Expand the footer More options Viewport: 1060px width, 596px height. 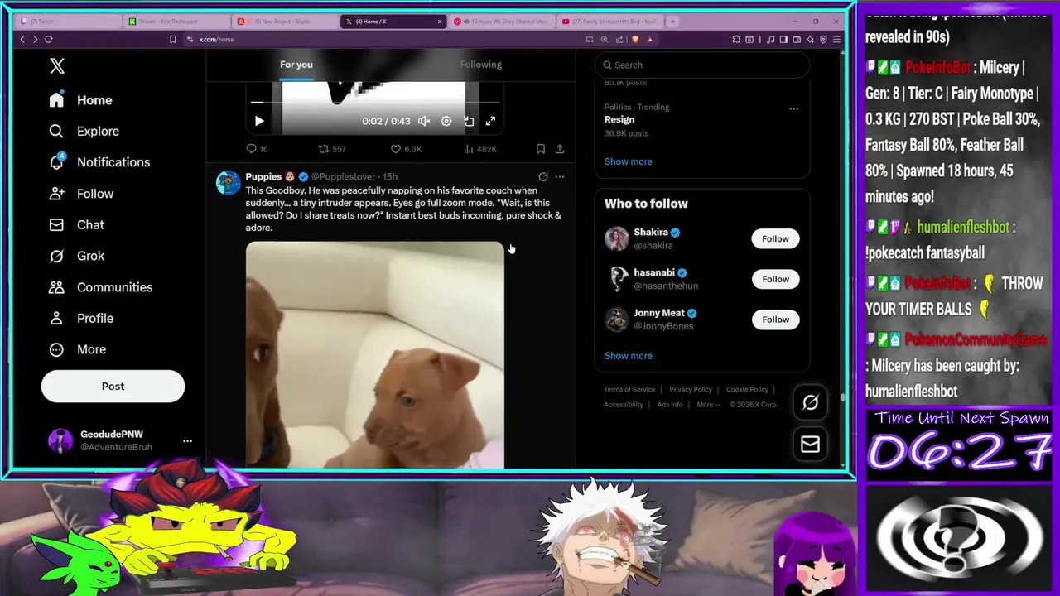pyautogui.click(x=708, y=405)
